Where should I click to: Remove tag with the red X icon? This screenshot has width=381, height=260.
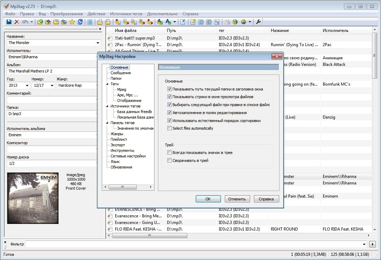(17, 22)
